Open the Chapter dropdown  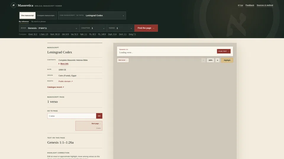(93, 28)
